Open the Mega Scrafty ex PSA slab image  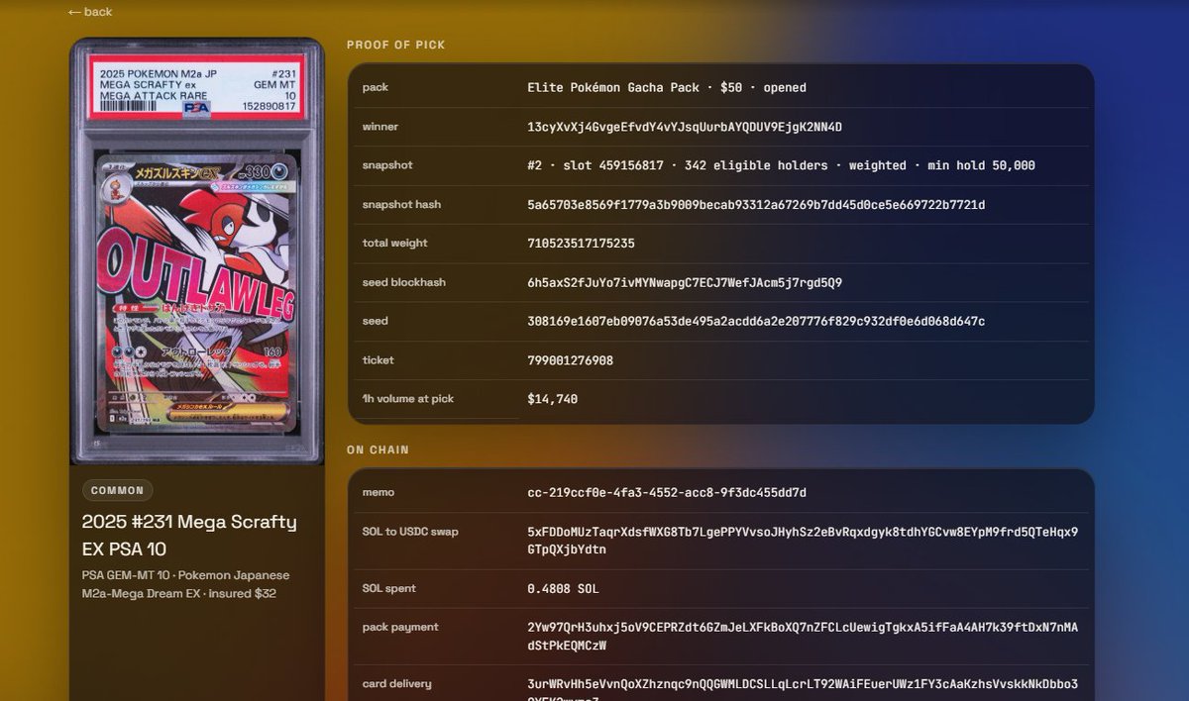[197, 250]
